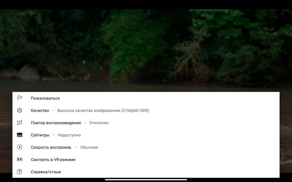Click the Обычная playback speed value
This screenshot has height=182, width=292.
point(89,147)
